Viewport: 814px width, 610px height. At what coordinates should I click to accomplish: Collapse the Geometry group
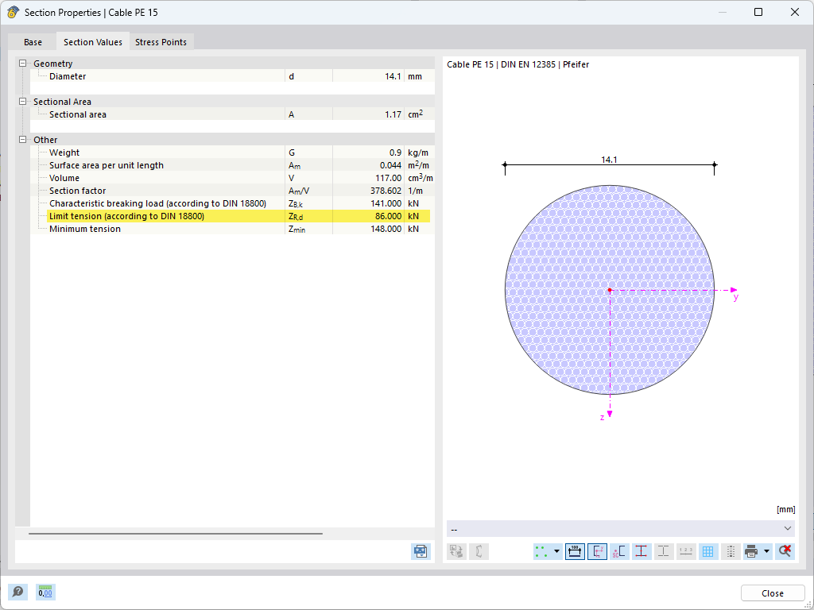(x=22, y=64)
